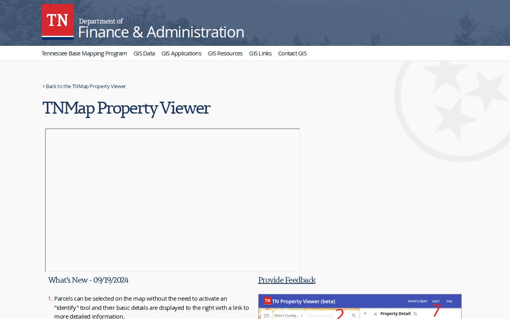Go to GIS Resources in the navigation
Image resolution: width=510 pixels, height=319 pixels.
[225, 53]
